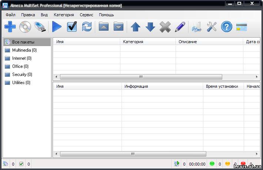Viewport: 263px width, 170px height.
Task: Sort by Имя column in lower table
Action: [x=87, y=86]
